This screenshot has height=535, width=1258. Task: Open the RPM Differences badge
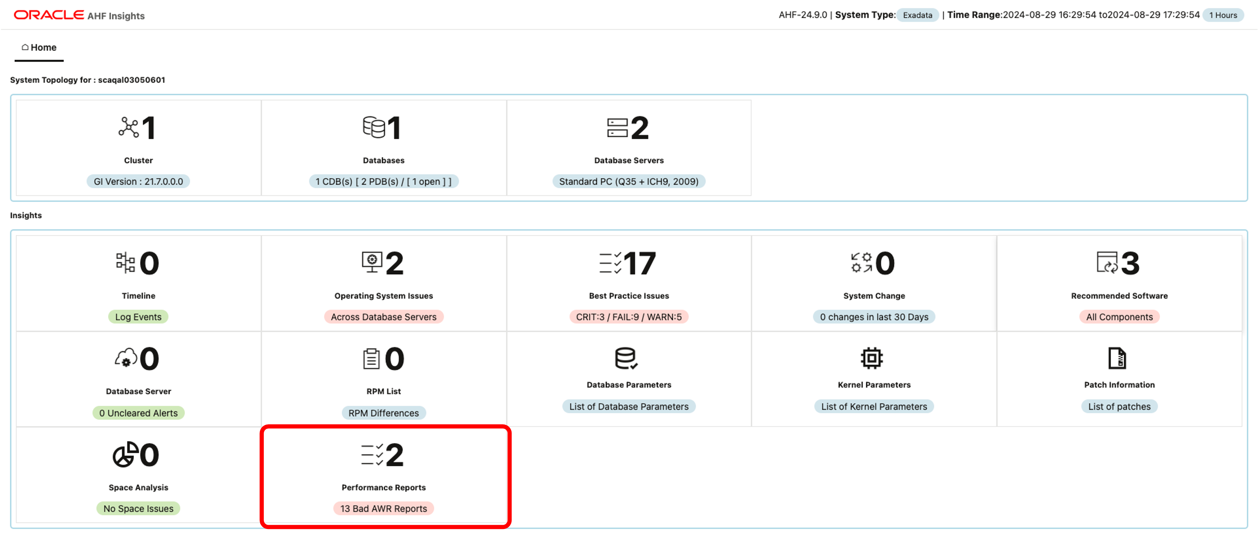[383, 413]
